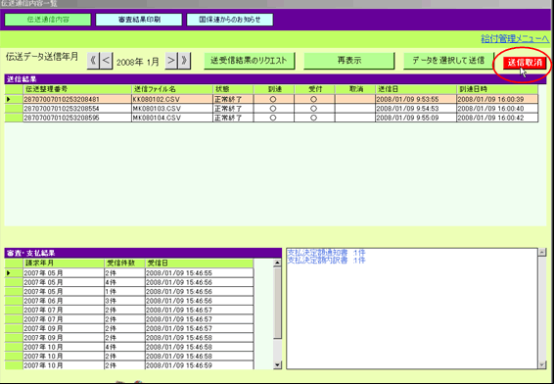Viewport: 555px width, 385px height.
Task: Click 伝送整理番号 28707007010253208481 cell
Action: point(77,99)
